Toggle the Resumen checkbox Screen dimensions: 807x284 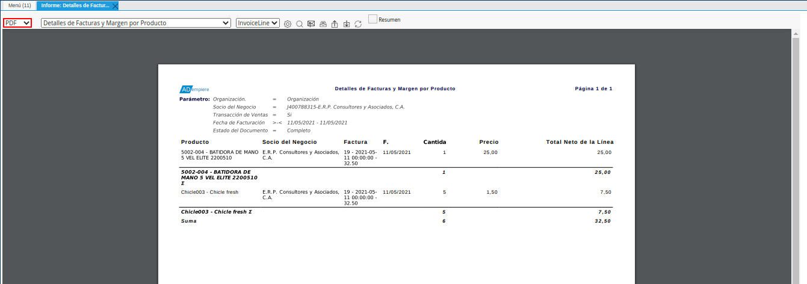373,19
